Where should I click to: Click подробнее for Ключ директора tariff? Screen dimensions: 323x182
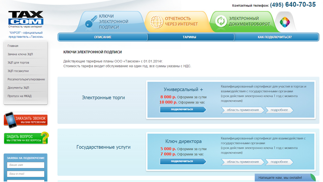(x=279, y=162)
